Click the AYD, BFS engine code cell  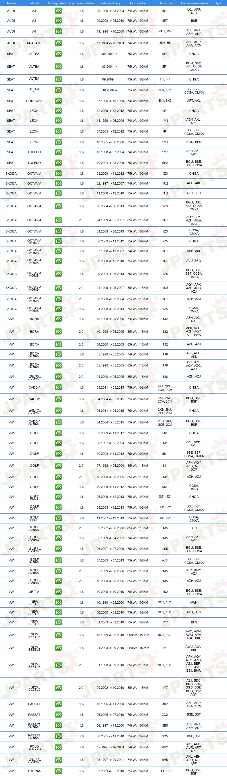point(194,612)
